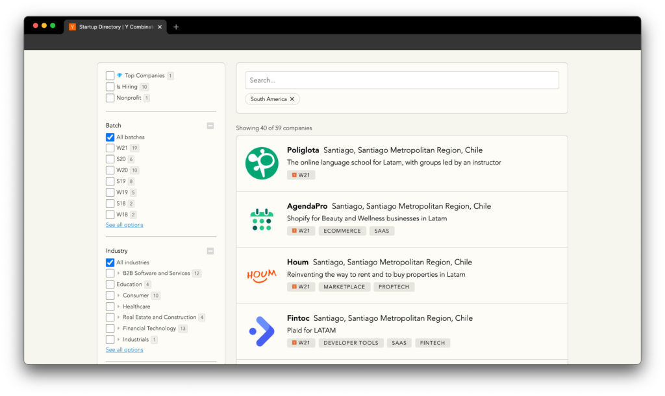Enable the Is Hiring filter
Image resolution: width=665 pixels, height=396 pixels.
tap(110, 86)
